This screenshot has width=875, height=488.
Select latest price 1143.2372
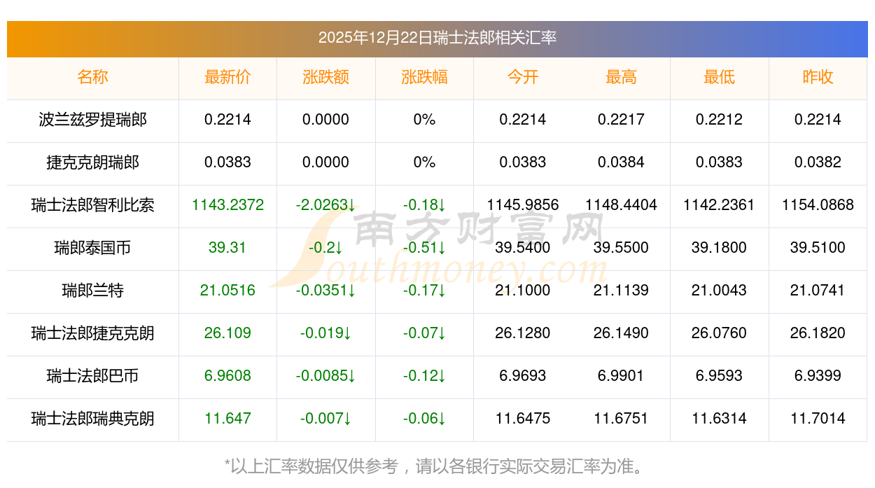coord(227,205)
